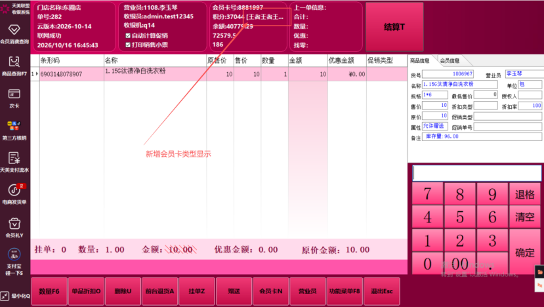Toggle 打印销售小票 checkbox
Screen dimensions: 544x307
tap(128, 45)
